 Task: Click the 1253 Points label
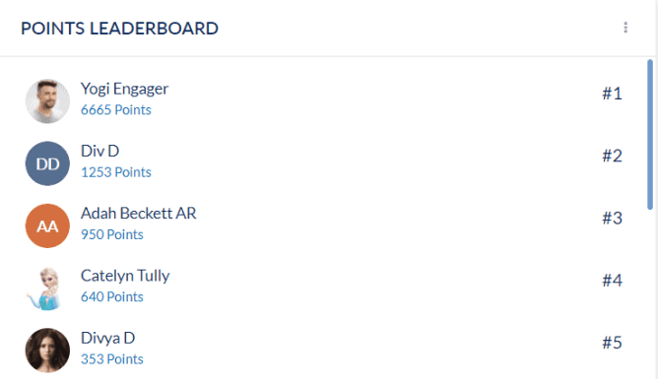point(116,172)
